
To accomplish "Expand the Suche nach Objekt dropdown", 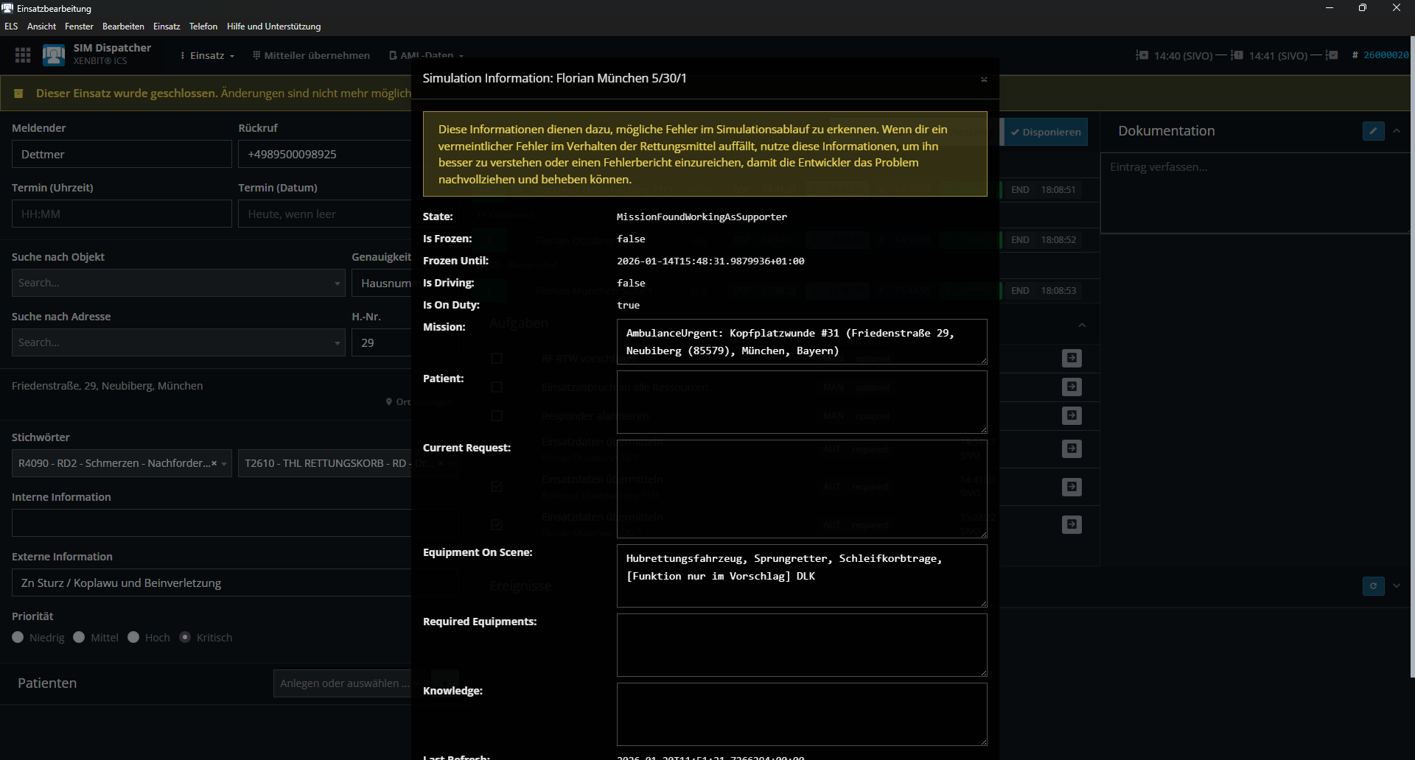I will [337, 284].
